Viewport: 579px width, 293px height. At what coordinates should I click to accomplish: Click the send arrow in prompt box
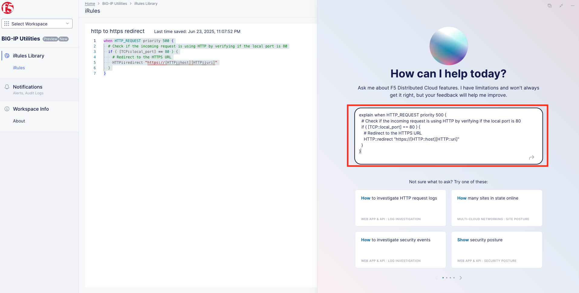(x=532, y=158)
